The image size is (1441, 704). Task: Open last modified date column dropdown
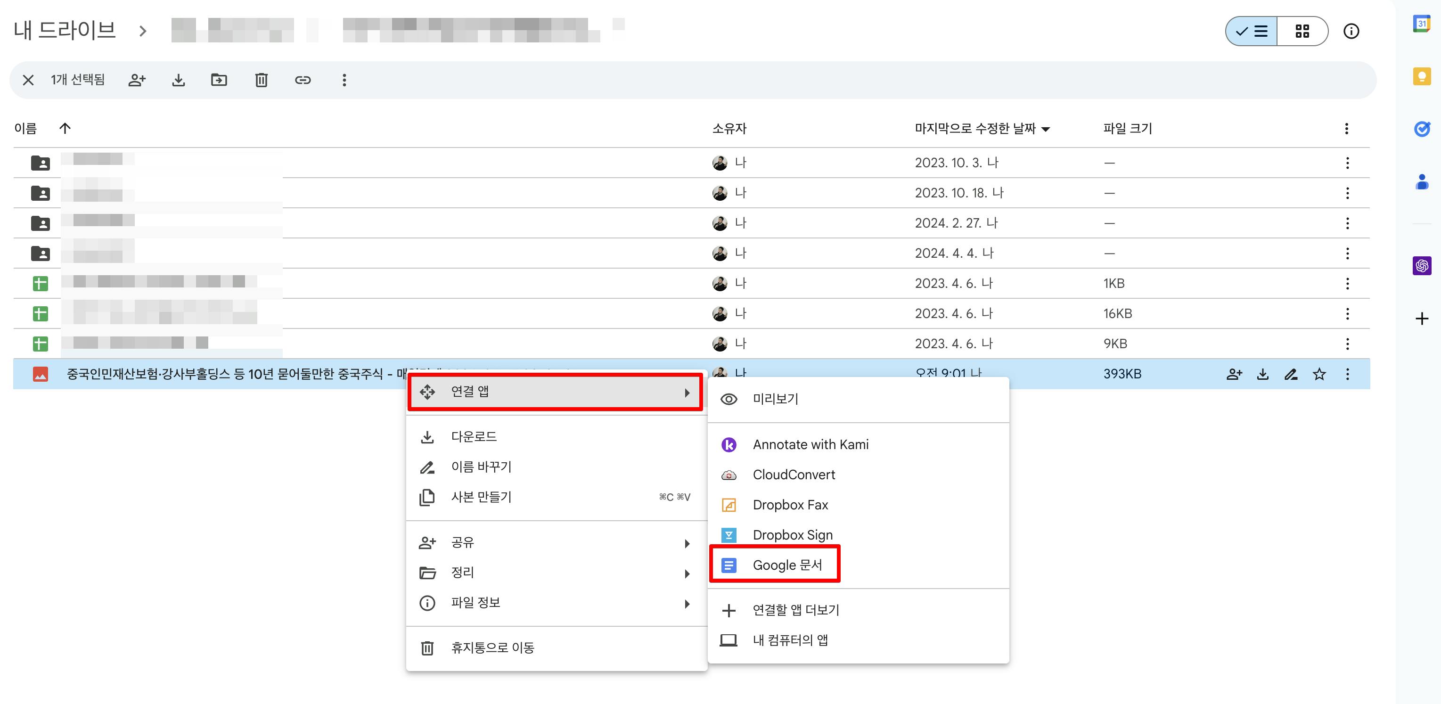(x=1046, y=129)
